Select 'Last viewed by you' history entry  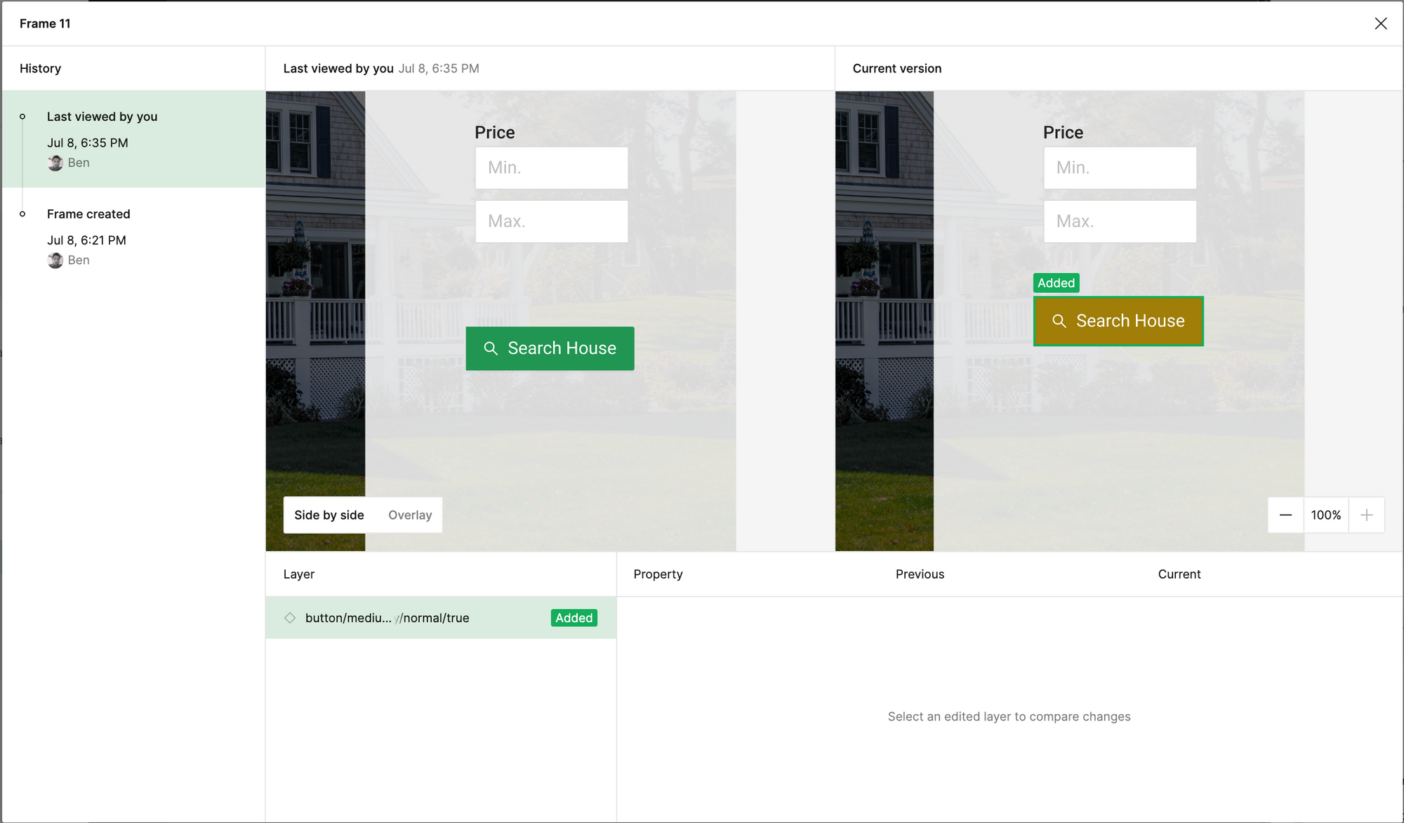pyautogui.click(x=133, y=138)
